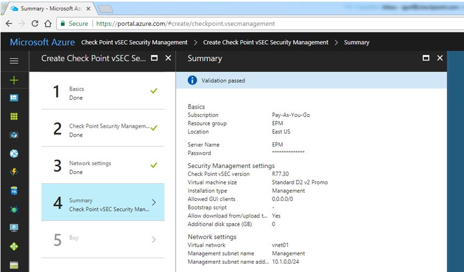Open Azure Cosmos DB planet icon

click(x=14, y=210)
